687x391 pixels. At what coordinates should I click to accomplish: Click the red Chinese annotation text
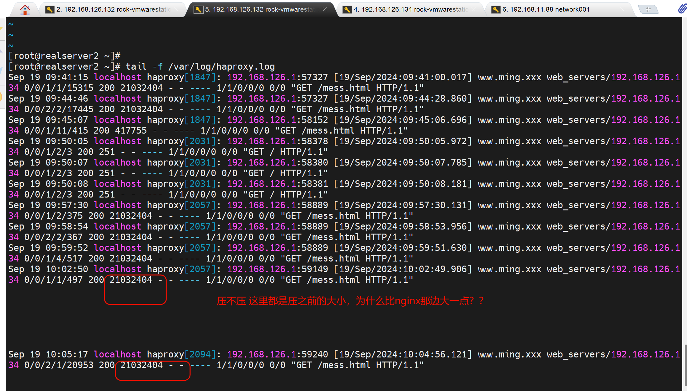pos(350,301)
